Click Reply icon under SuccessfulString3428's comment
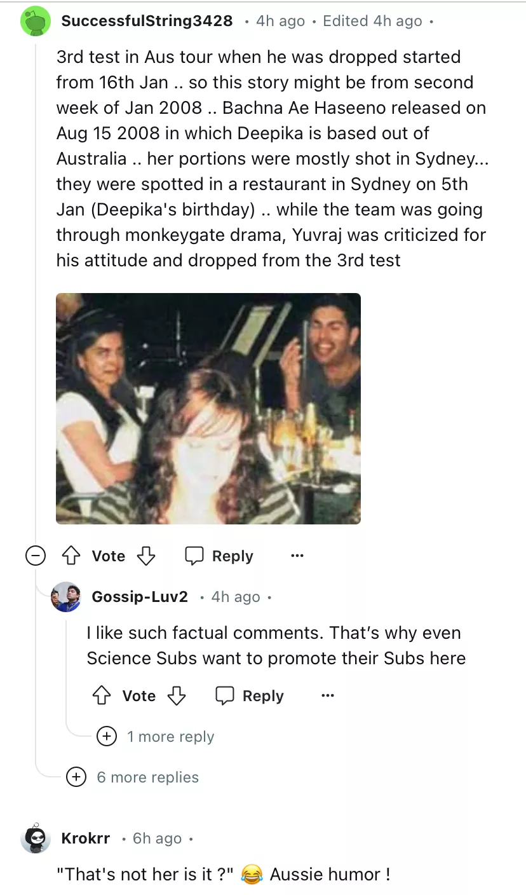Image resolution: width=526 pixels, height=895 pixels. pos(194,556)
